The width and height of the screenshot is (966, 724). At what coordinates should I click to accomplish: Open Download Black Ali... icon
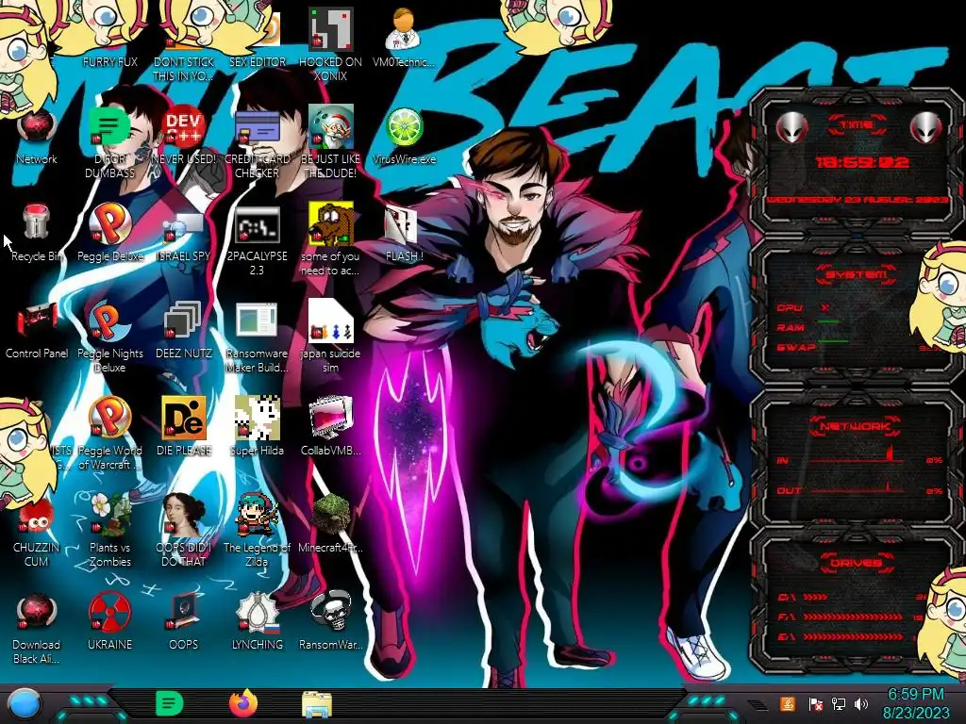[37, 629]
